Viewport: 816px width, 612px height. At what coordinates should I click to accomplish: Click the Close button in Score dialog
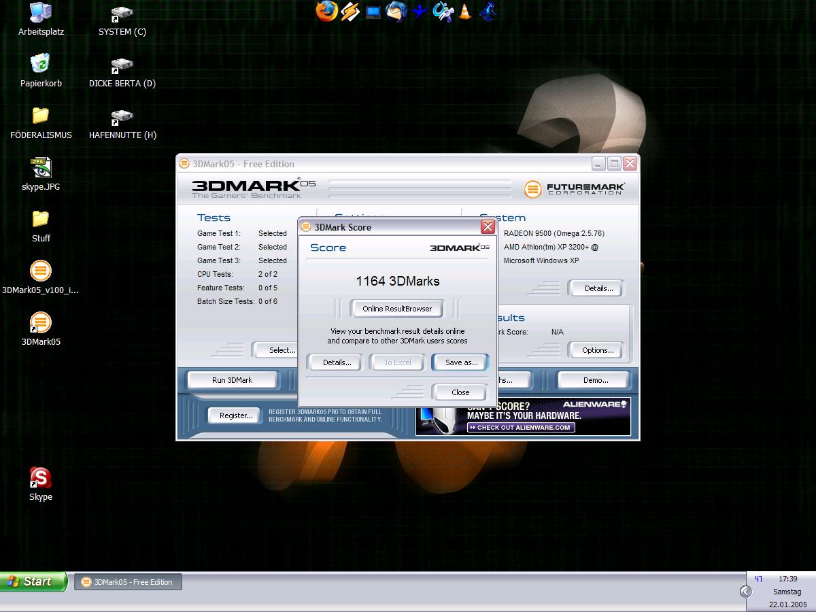(x=460, y=392)
